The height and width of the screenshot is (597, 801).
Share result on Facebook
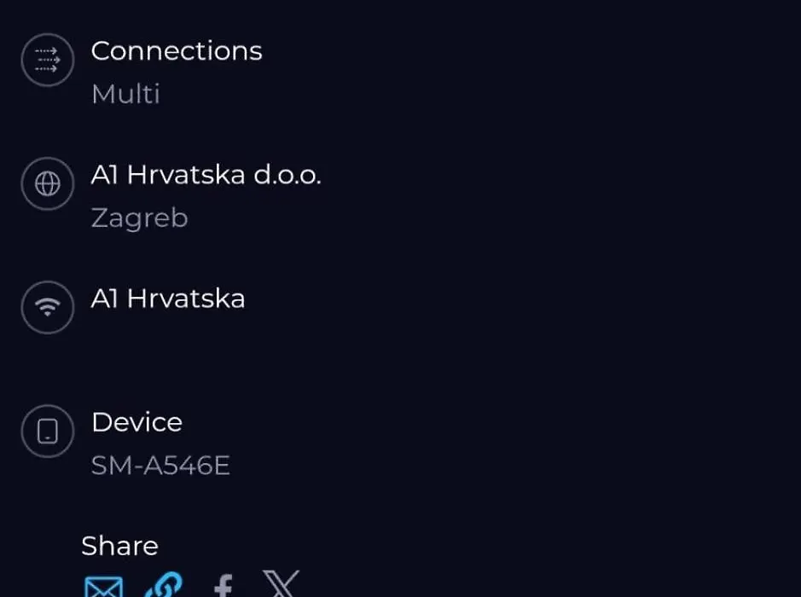(x=223, y=585)
